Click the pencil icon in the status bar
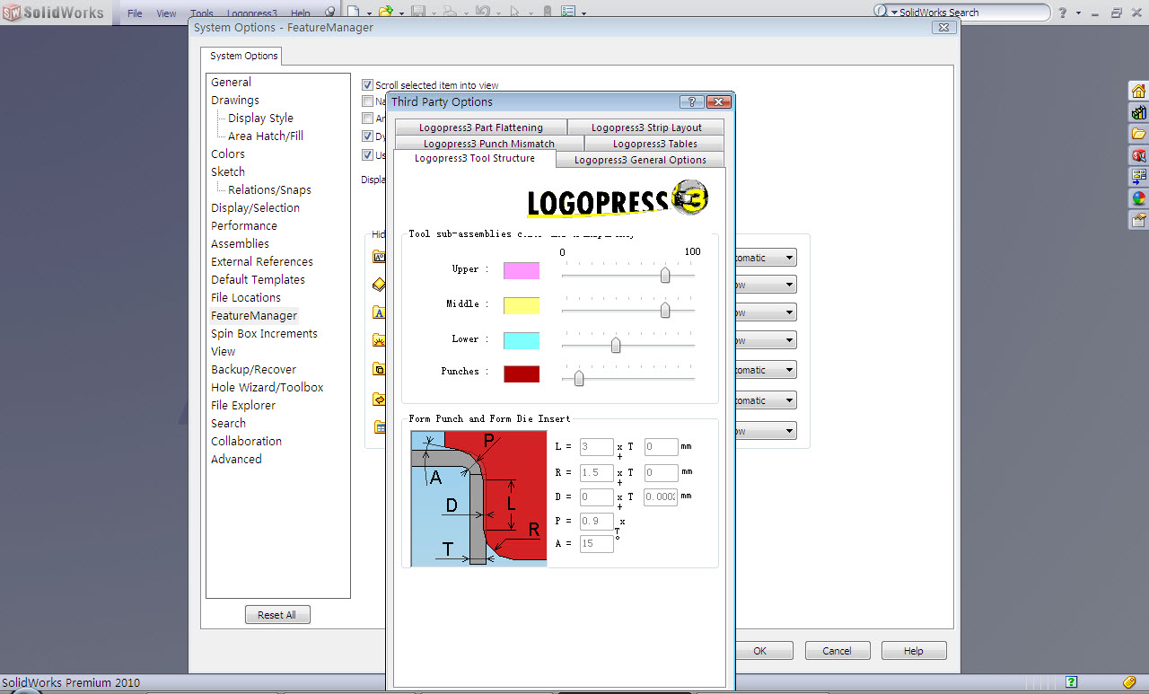 click(1128, 682)
